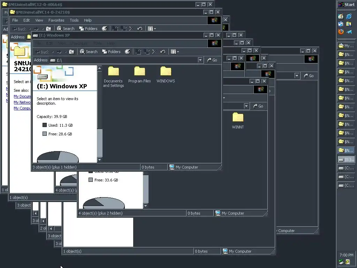Screen dimensions: 357x268
Task: Click the blue paper plane Quick Launch icon
Action: click(x=349, y=32)
